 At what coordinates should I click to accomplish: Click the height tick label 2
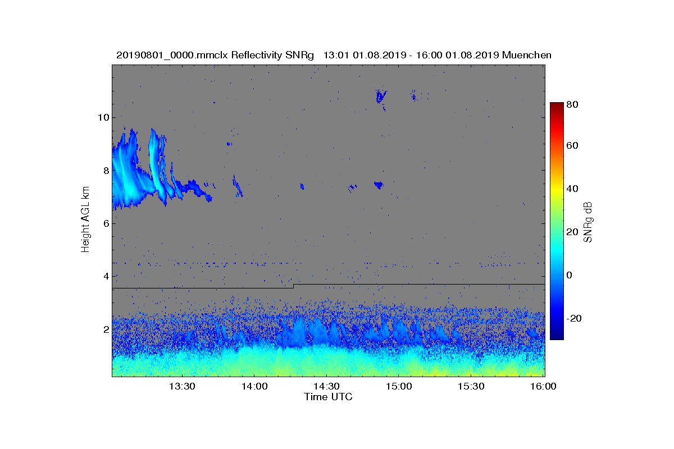105,329
